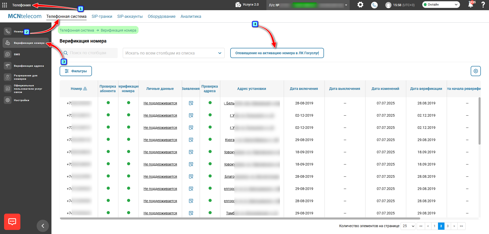Screen dimensions: 489x234
Task: Go to page 1 of table
Action: pos(434,226)
